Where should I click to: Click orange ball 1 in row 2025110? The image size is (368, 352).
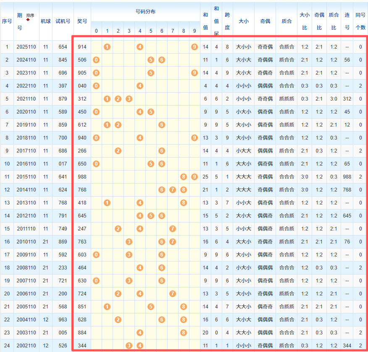click(107, 47)
